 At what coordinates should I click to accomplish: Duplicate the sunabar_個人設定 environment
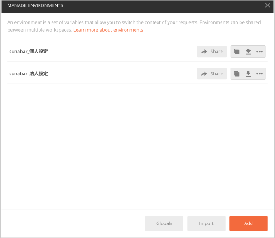click(236, 51)
